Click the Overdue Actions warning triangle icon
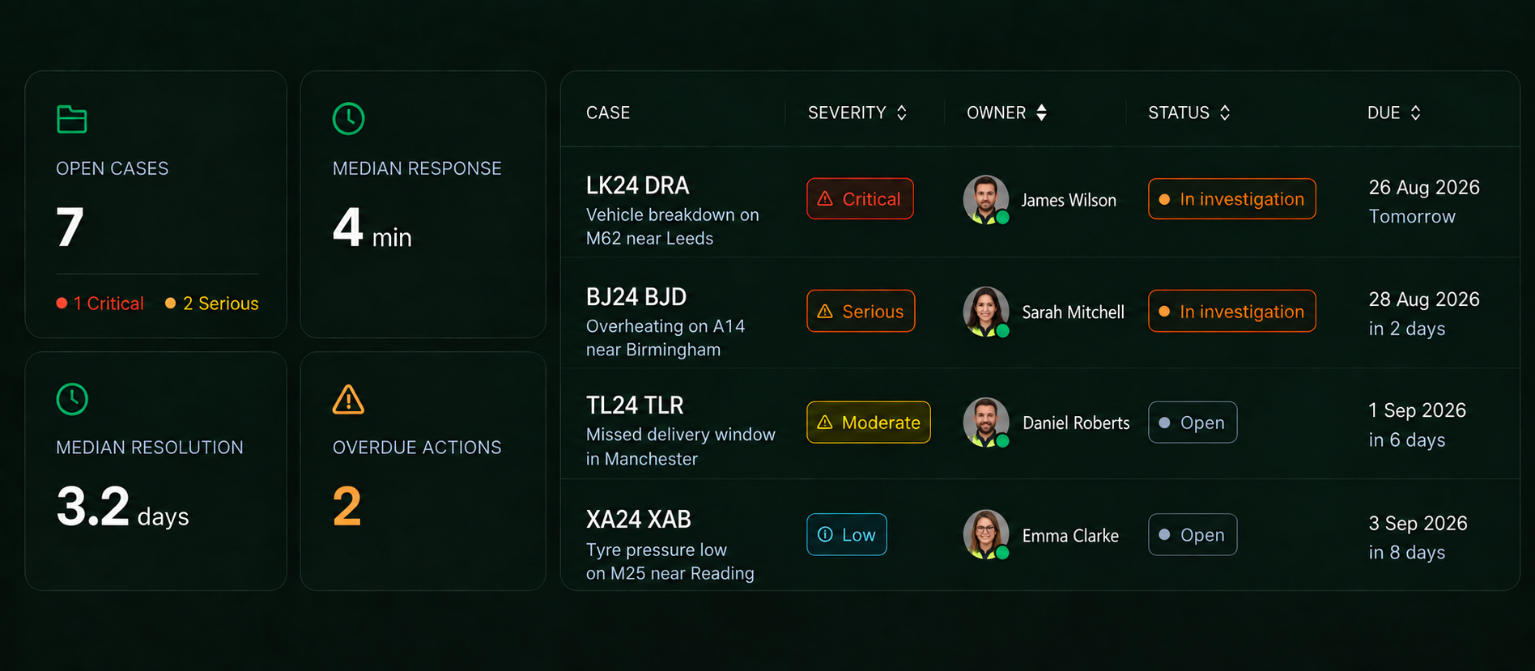The image size is (1535, 671). point(348,399)
